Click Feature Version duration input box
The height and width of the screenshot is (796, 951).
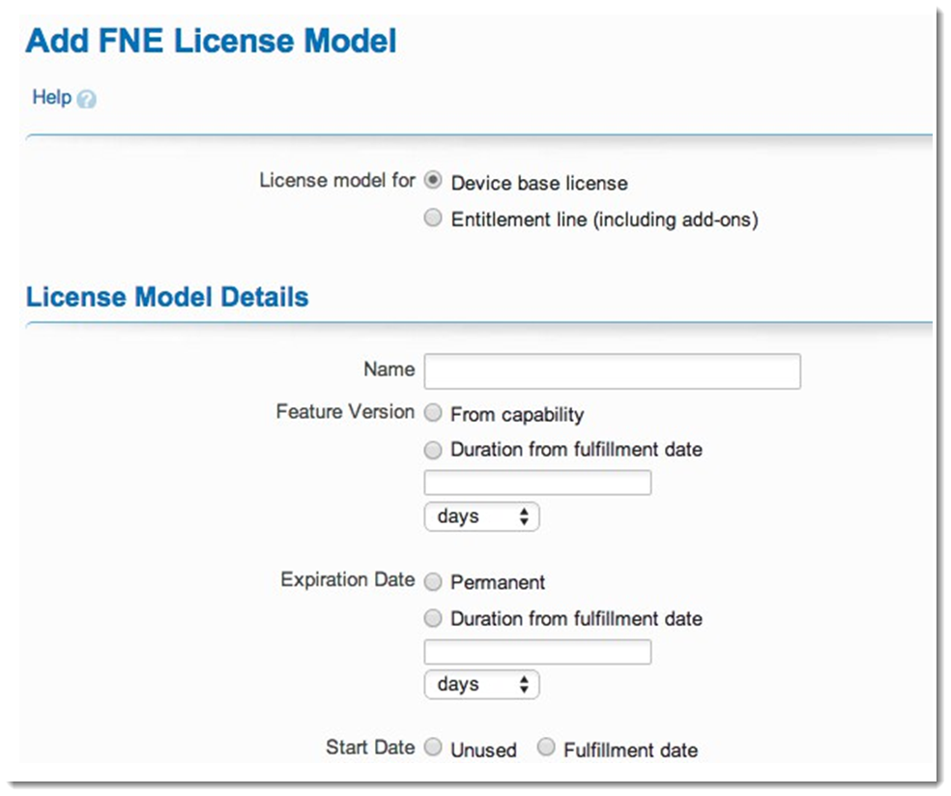point(537,483)
